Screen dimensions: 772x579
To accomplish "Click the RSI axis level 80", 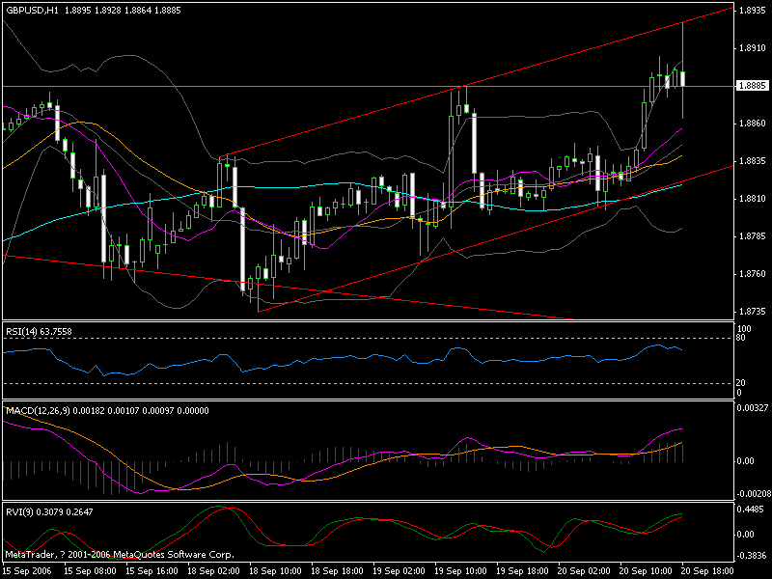I will coord(741,339).
